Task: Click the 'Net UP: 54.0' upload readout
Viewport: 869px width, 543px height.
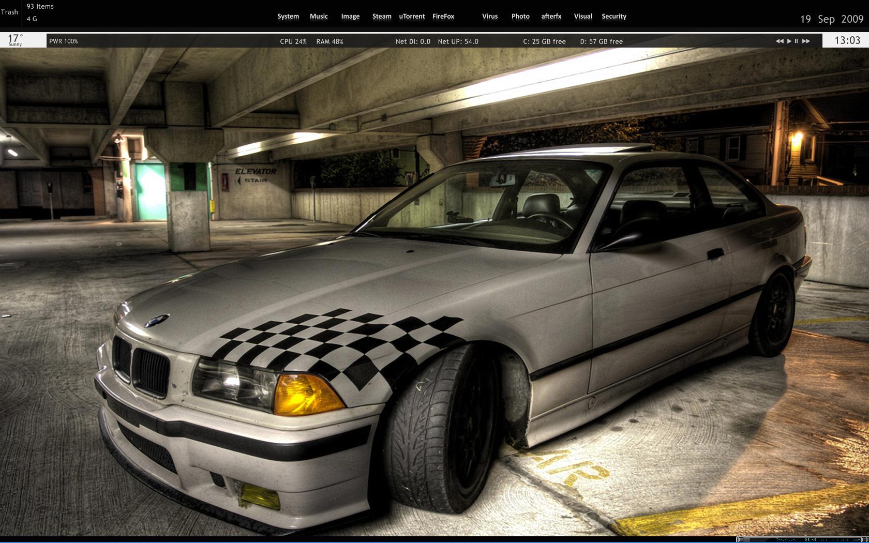Action: pyautogui.click(x=458, y=41)
